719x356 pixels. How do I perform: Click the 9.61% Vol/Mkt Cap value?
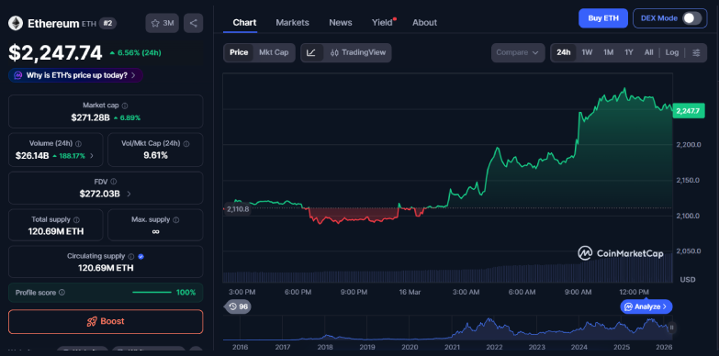155,155
